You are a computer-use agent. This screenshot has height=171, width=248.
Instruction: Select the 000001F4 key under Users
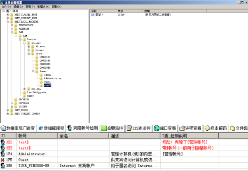[45, 57]
